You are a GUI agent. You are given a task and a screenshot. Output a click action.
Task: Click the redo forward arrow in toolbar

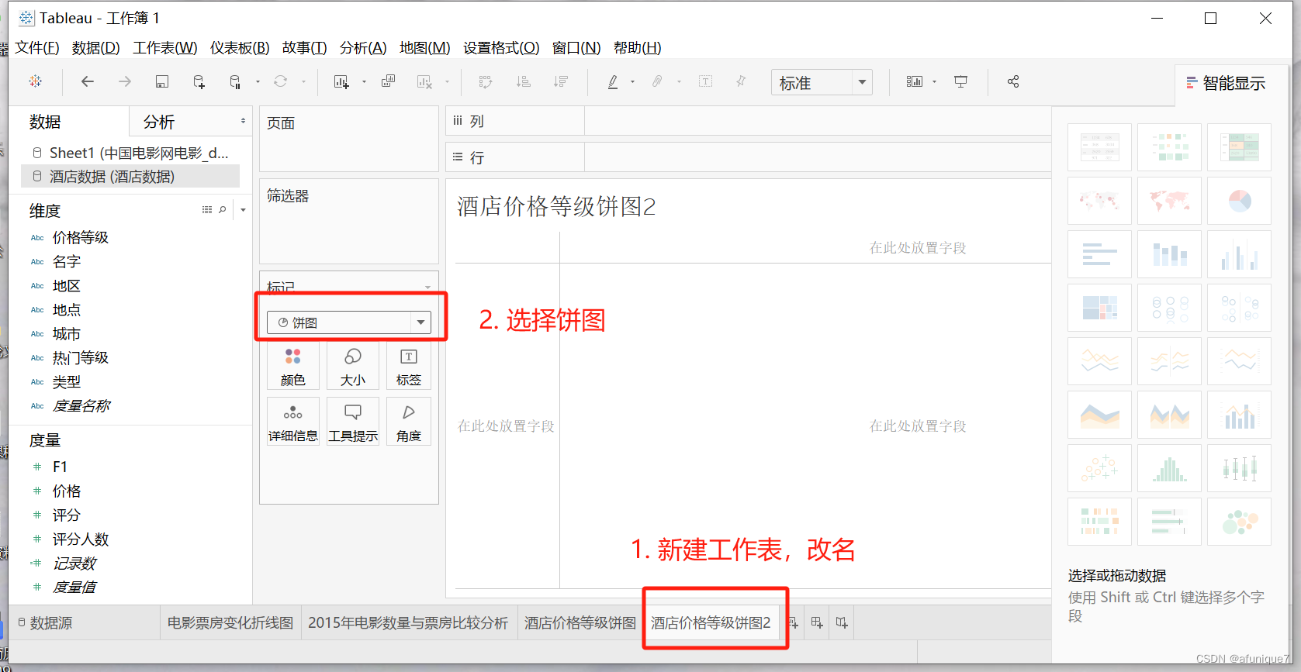click(x=124, y=81)
